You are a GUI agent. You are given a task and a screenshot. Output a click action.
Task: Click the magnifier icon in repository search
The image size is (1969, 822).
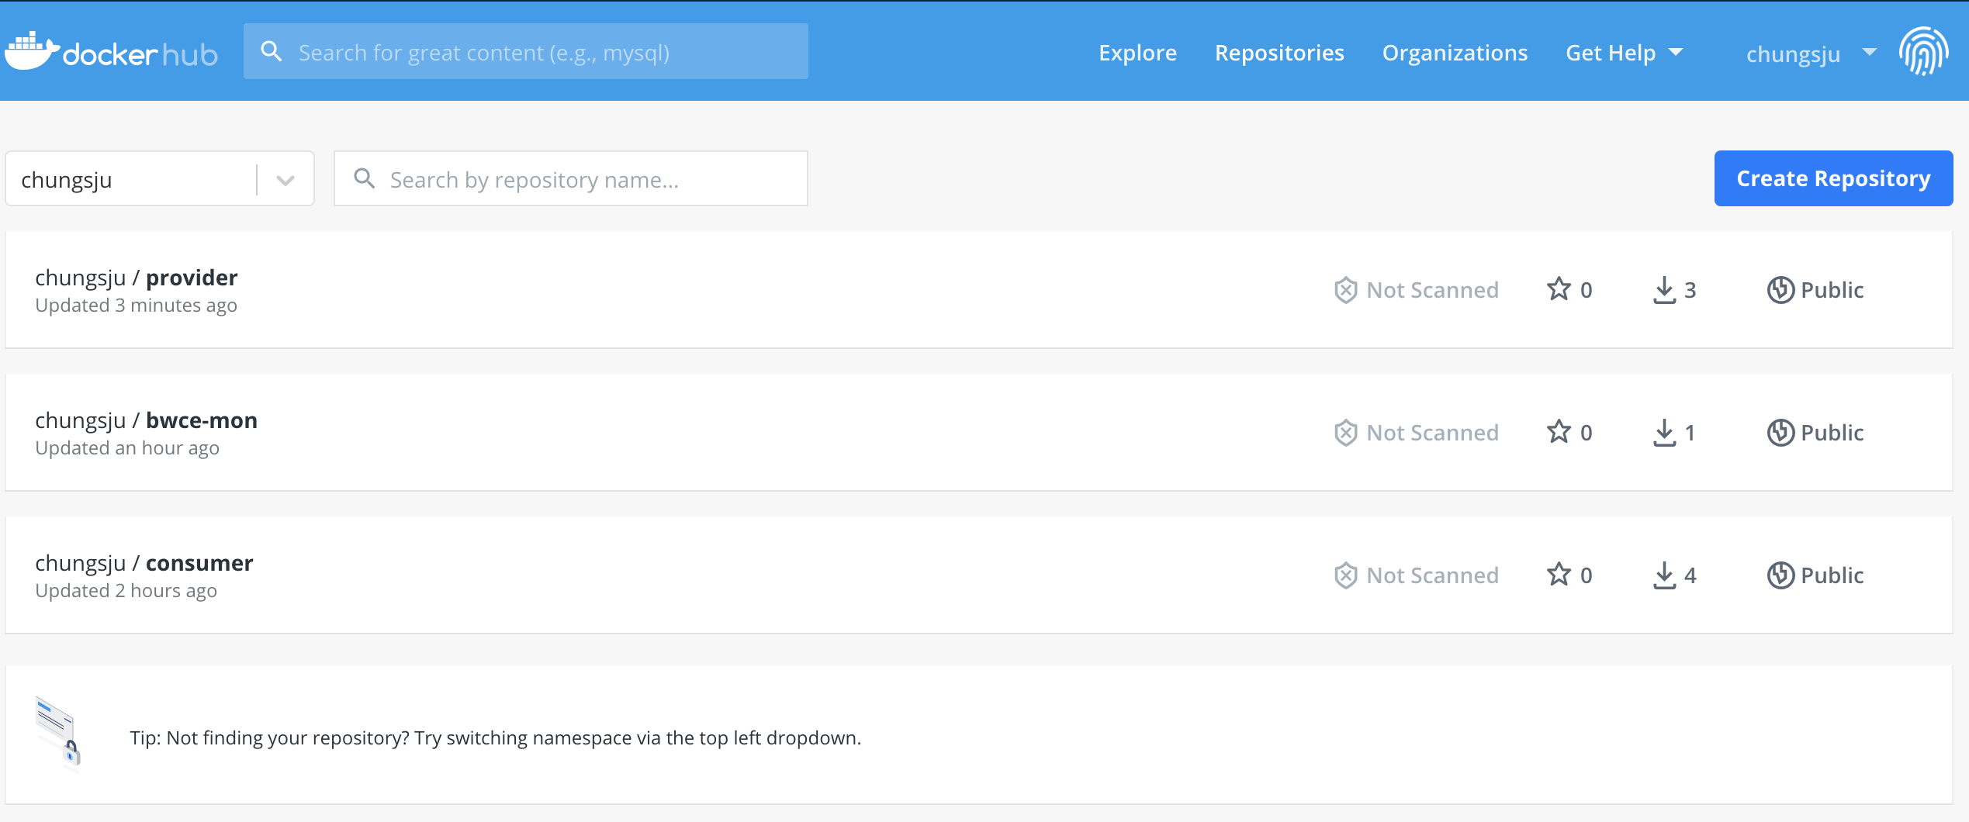click(x=364, y=178)
